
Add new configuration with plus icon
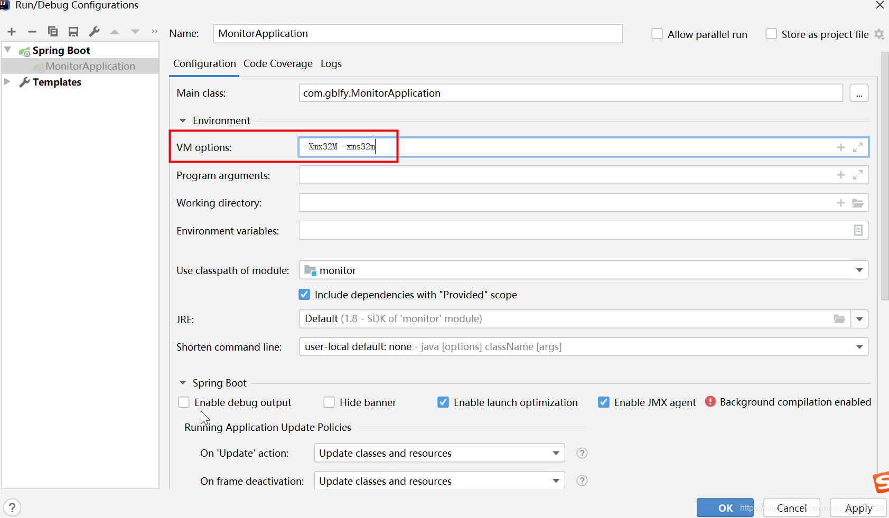[12, 32]
